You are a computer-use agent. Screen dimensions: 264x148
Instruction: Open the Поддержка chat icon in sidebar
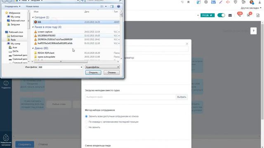coord(6,84)
